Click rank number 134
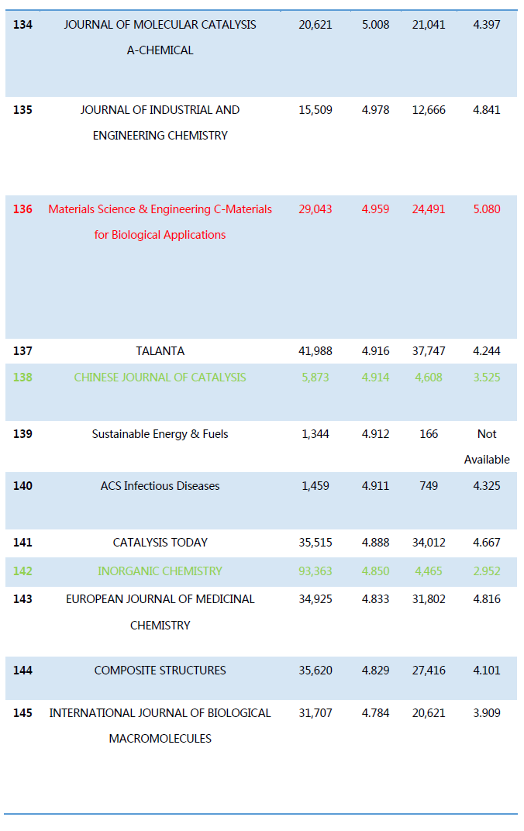Viewport: 524px width, 831px height. [x=22, y=25]
